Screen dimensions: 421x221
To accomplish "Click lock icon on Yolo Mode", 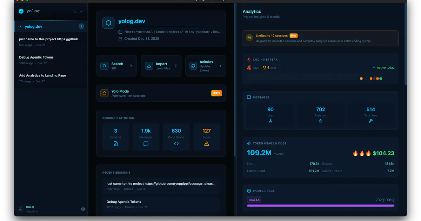I will pyautogui.click(x=104, y=93).
